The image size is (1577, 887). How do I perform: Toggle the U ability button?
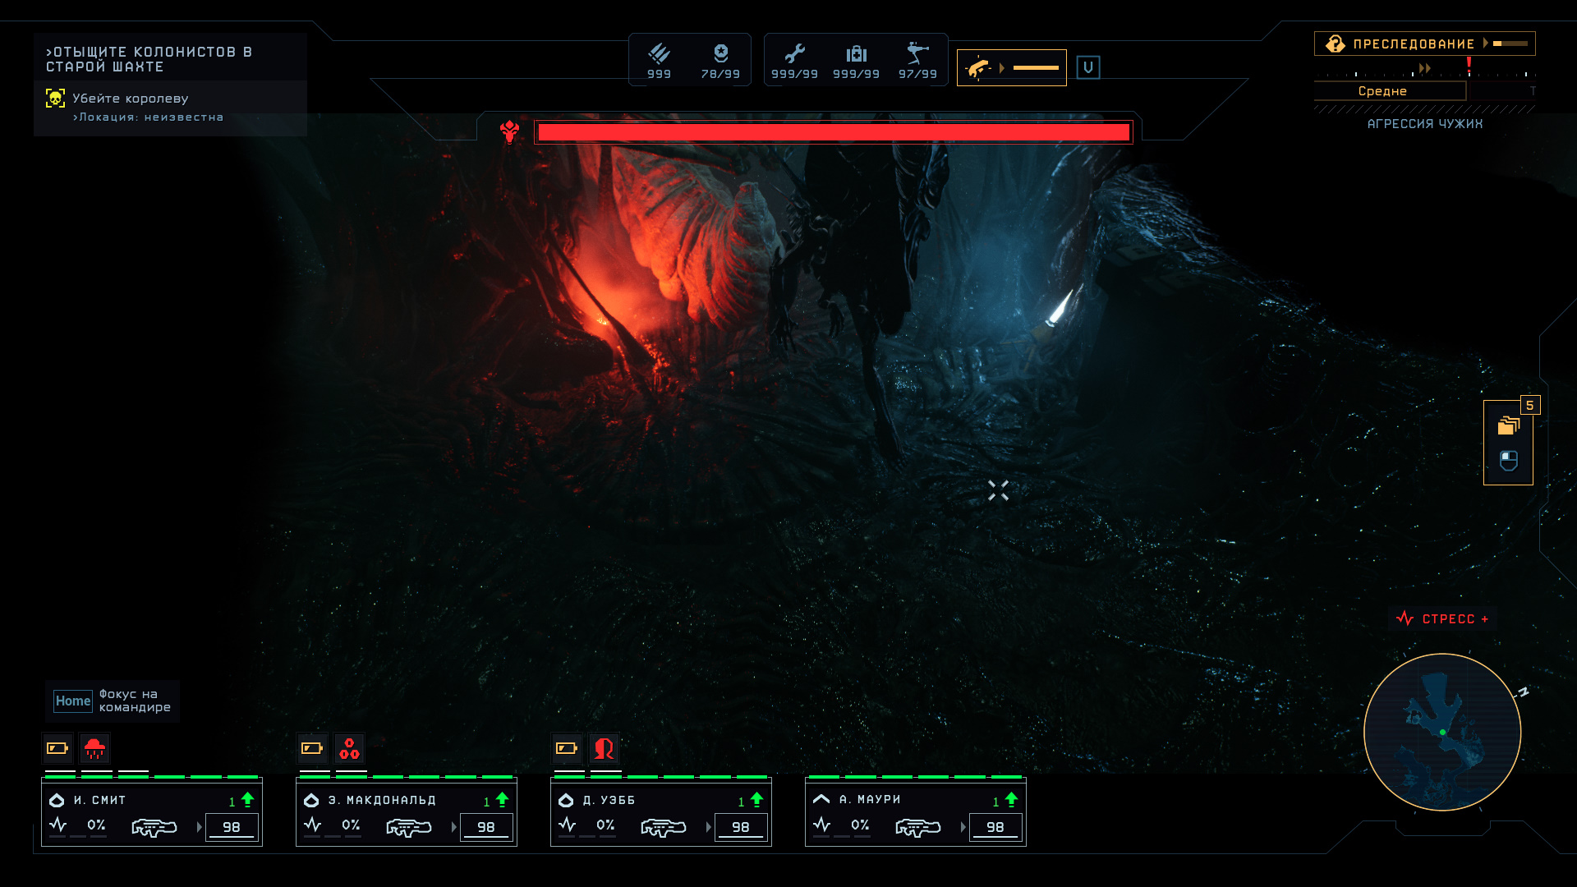1087,66
